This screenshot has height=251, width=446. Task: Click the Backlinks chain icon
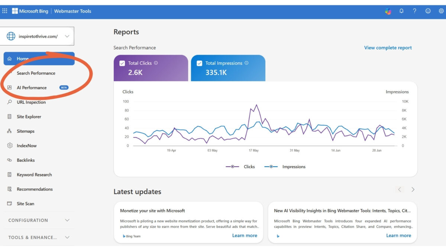tap(10, 160)
